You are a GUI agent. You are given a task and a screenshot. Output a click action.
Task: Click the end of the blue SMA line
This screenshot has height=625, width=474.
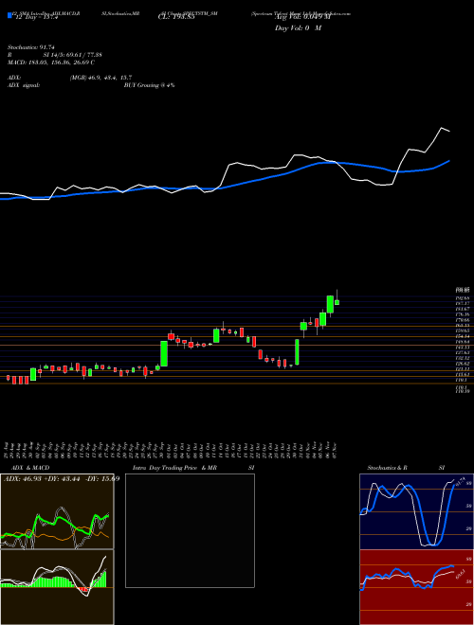[449, 161]
